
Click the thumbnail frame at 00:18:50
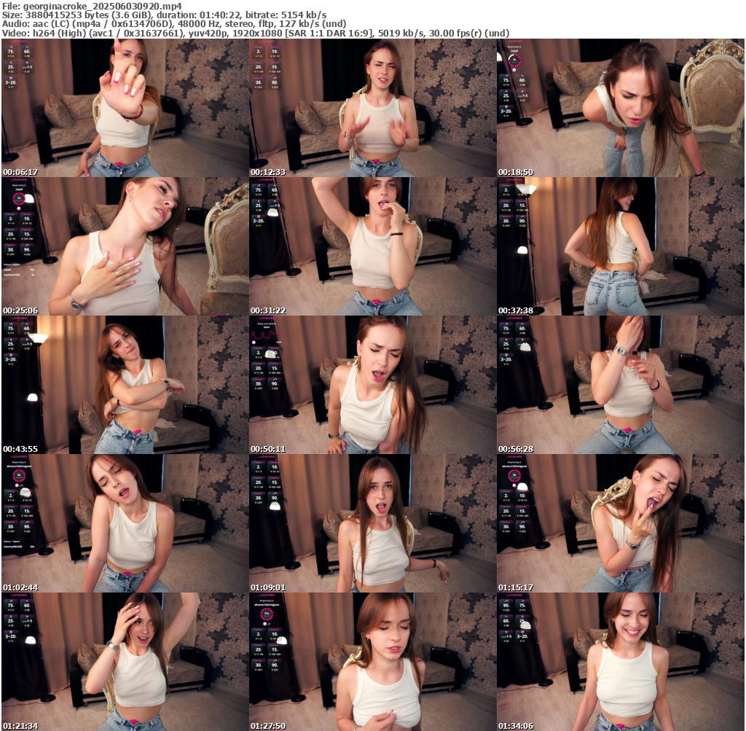pyautogui.click(x=620, y=108)
